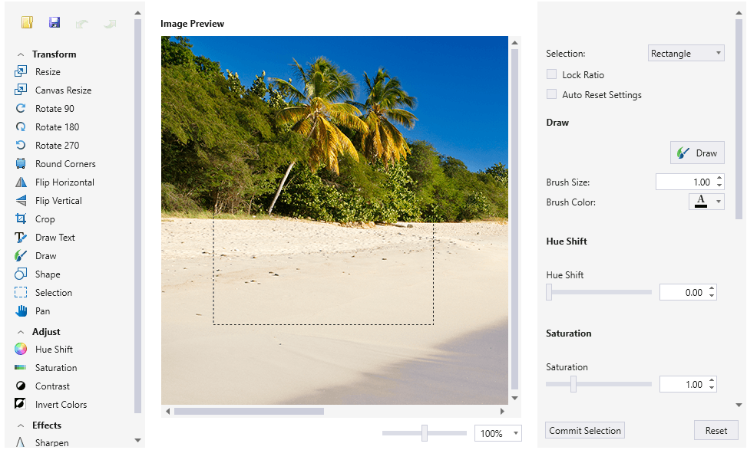Screen dimensions: 747x450
Task: Click the Reset button
Action: point(716,431)
